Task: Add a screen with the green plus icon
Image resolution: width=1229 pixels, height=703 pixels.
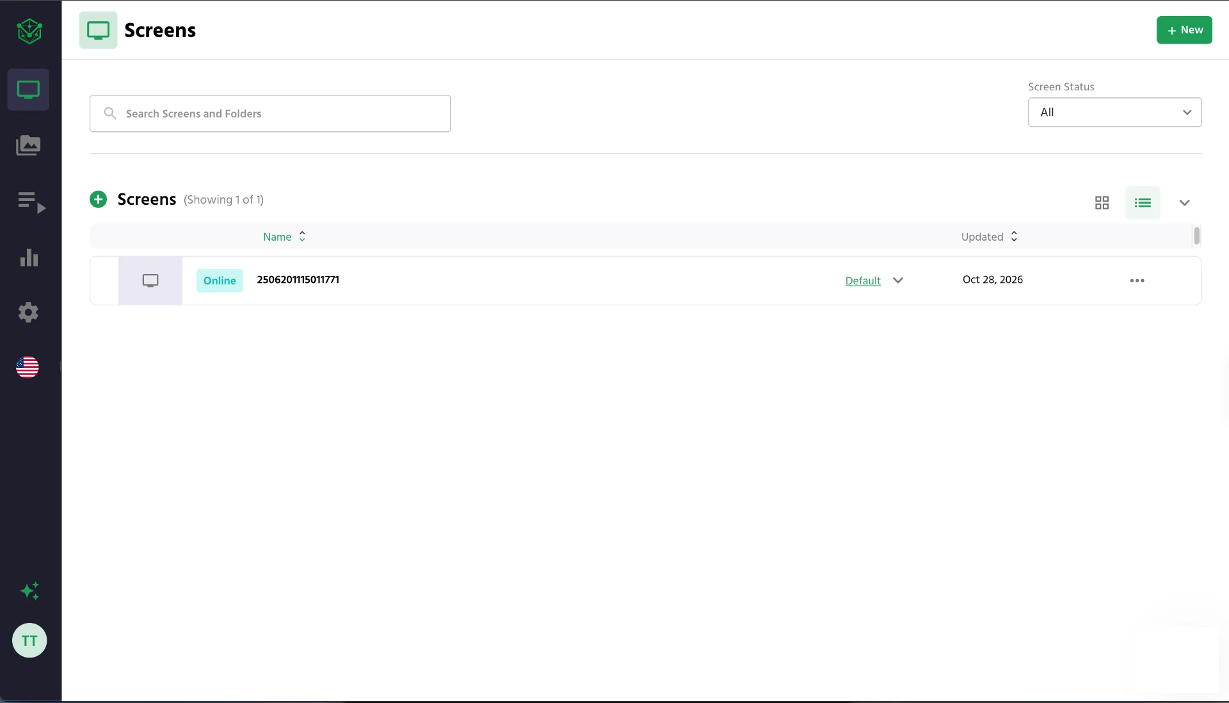Action: click(x=98, y=199)
